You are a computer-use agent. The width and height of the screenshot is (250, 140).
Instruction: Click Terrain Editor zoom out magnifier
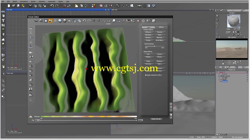(99, 21)
